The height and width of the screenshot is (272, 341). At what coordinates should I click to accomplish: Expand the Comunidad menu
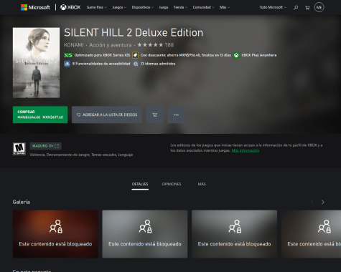click(203, 7)
